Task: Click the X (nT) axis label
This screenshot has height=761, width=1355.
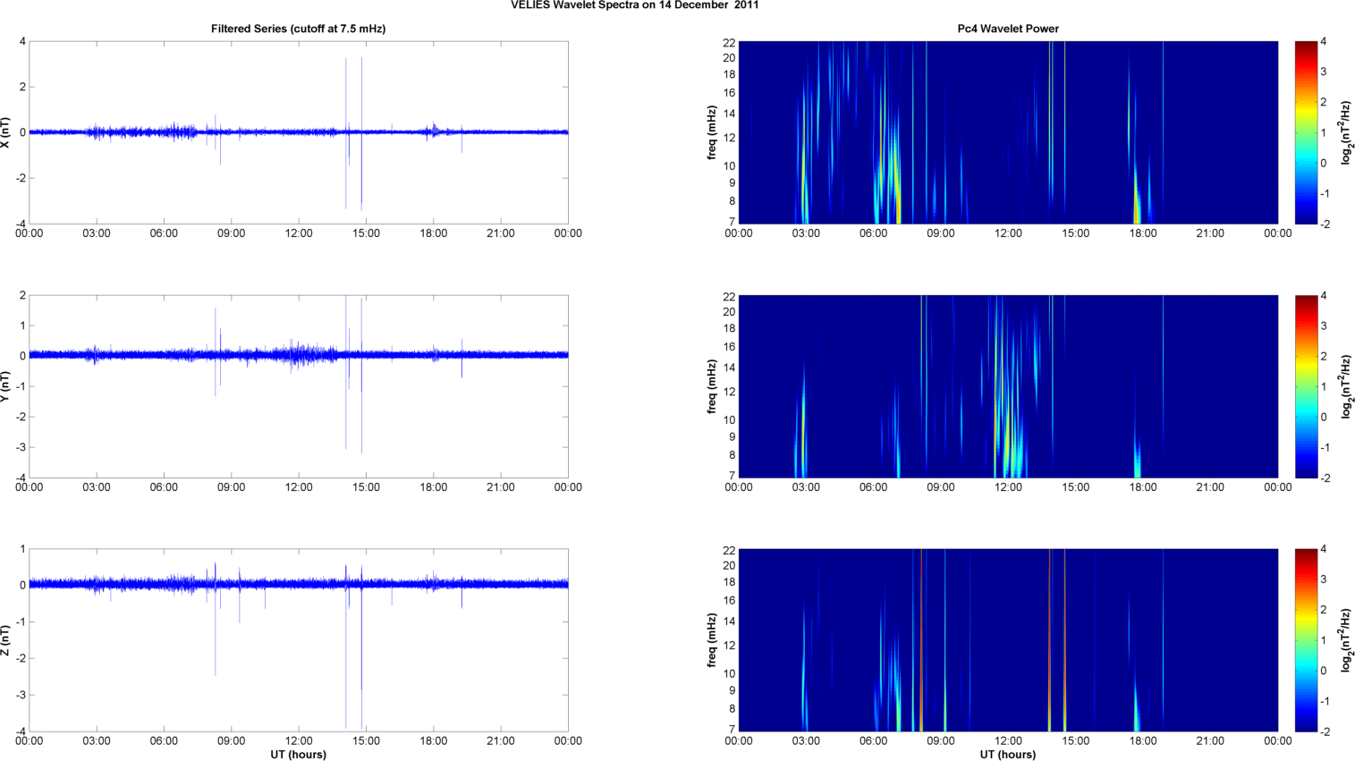Action: tap(6, 132)
